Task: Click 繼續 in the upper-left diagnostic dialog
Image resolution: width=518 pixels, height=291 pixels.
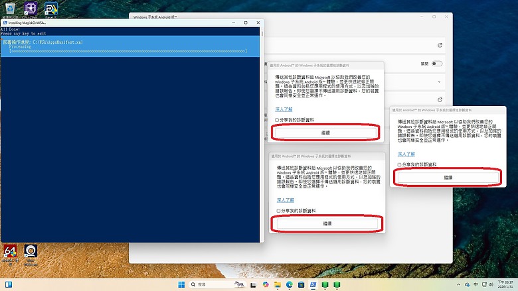Action: click(x=325, y=133)
